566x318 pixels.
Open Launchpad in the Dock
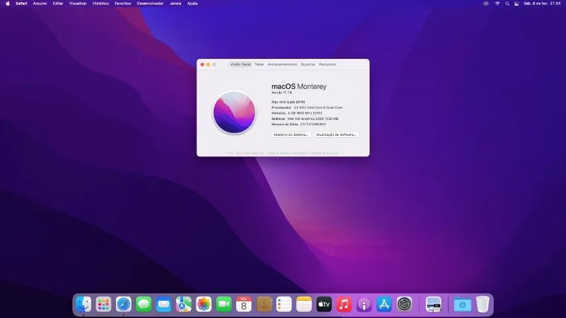104,304
